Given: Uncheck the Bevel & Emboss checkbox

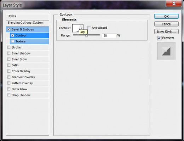Looking at the screenshot, I should 9,29.
